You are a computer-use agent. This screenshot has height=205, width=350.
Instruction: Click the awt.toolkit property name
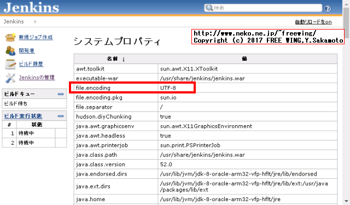tap(90, 69)
